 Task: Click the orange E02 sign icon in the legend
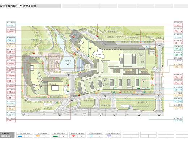tap(38, 136)
